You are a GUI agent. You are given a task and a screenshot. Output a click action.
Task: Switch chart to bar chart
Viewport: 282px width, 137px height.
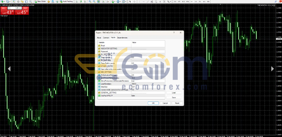point(77,2)
